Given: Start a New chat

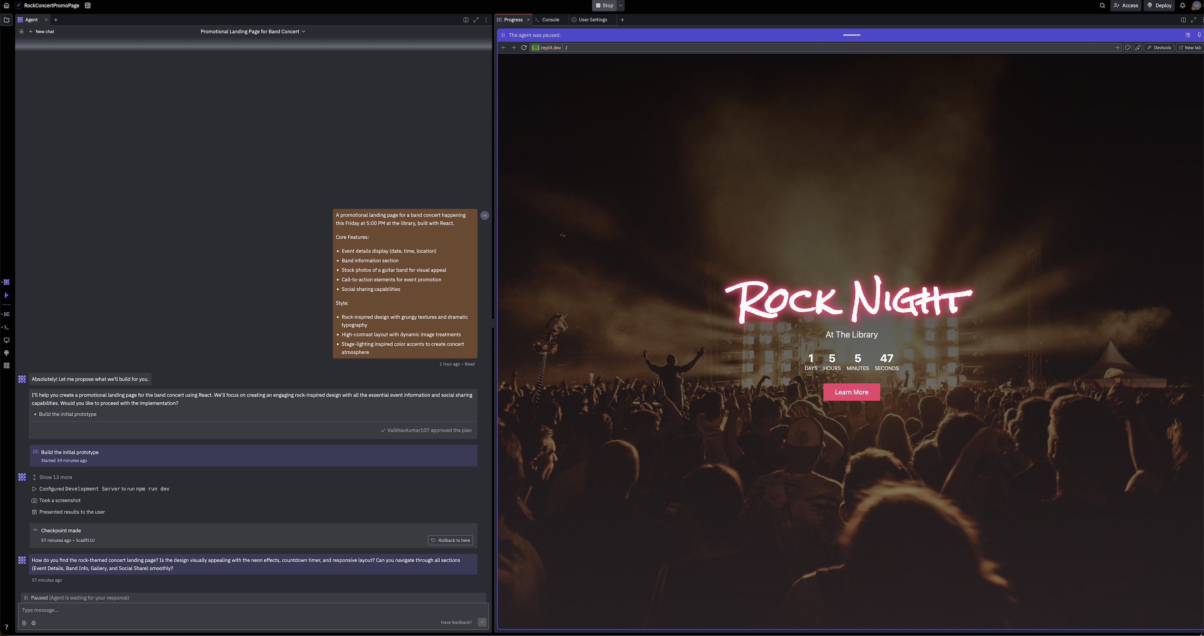Looking at the screenshot, I should click(42, 32).
